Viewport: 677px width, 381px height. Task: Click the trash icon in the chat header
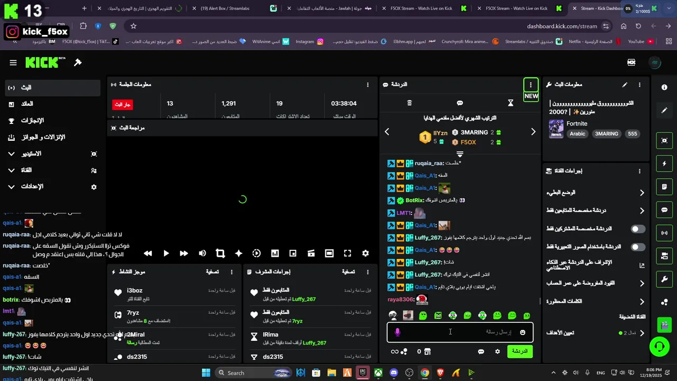click(409, 103)
